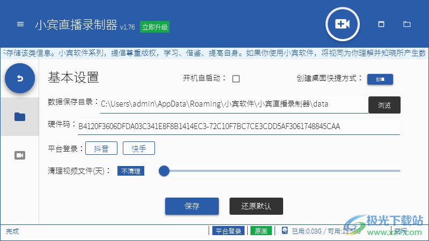The height and width of the screenshot is (241, 429).
Task: Click the 完成 status text
Action: [x=12, y=231]
